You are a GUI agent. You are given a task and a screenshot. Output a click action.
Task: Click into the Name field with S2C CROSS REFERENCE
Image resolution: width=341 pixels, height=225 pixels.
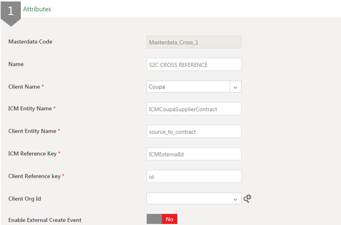[193, 65]
